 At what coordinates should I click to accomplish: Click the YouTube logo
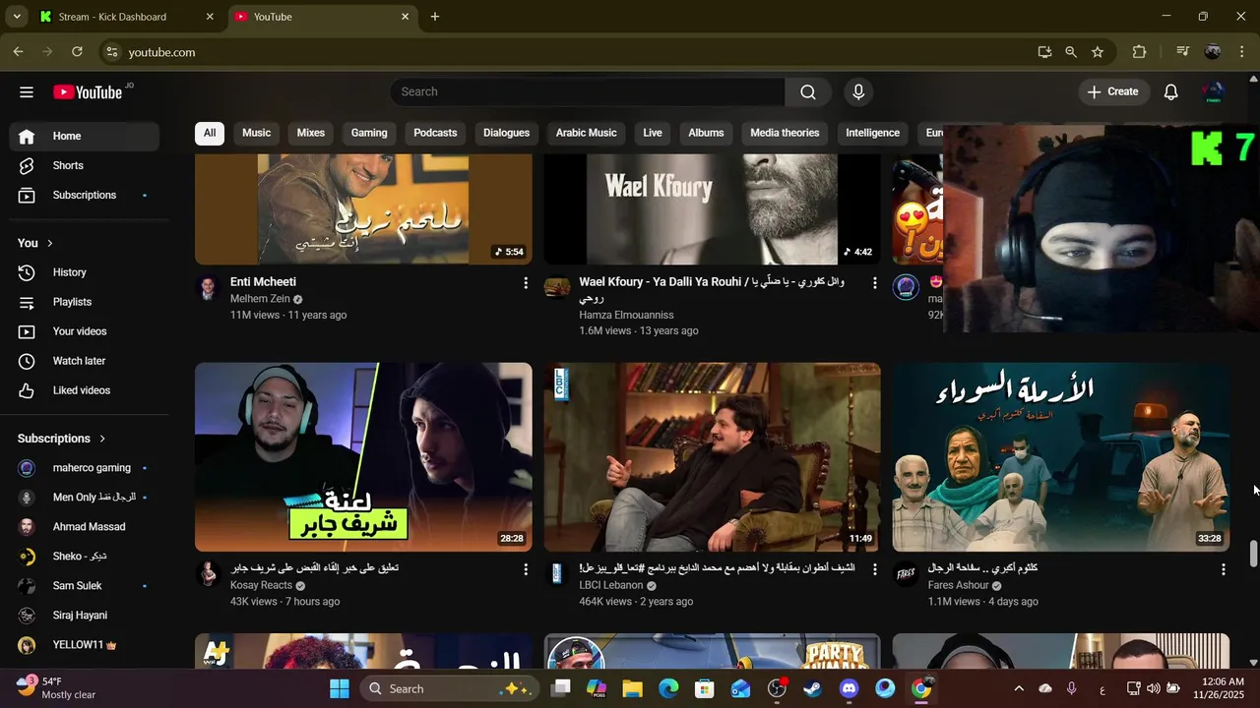point(88,92)
